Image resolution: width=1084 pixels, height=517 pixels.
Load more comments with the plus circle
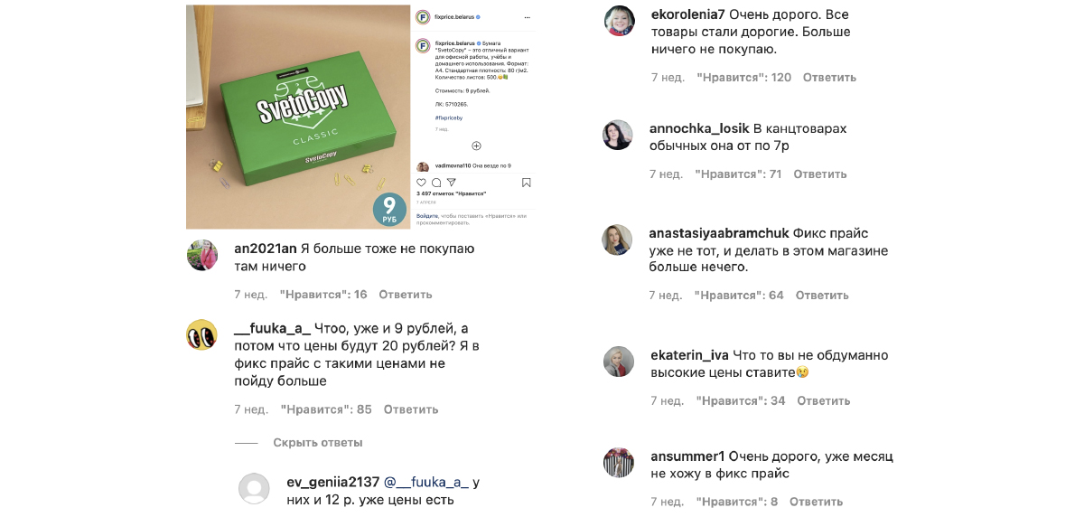476,146
